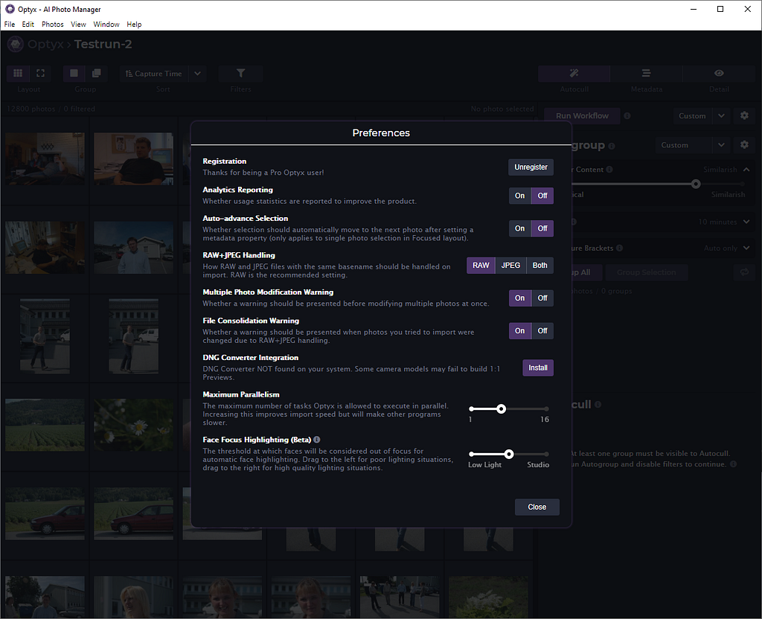Open Capture Time sort dropdown arrow
This screenshot has height=619, width=762.
click(x=197, y=74)
